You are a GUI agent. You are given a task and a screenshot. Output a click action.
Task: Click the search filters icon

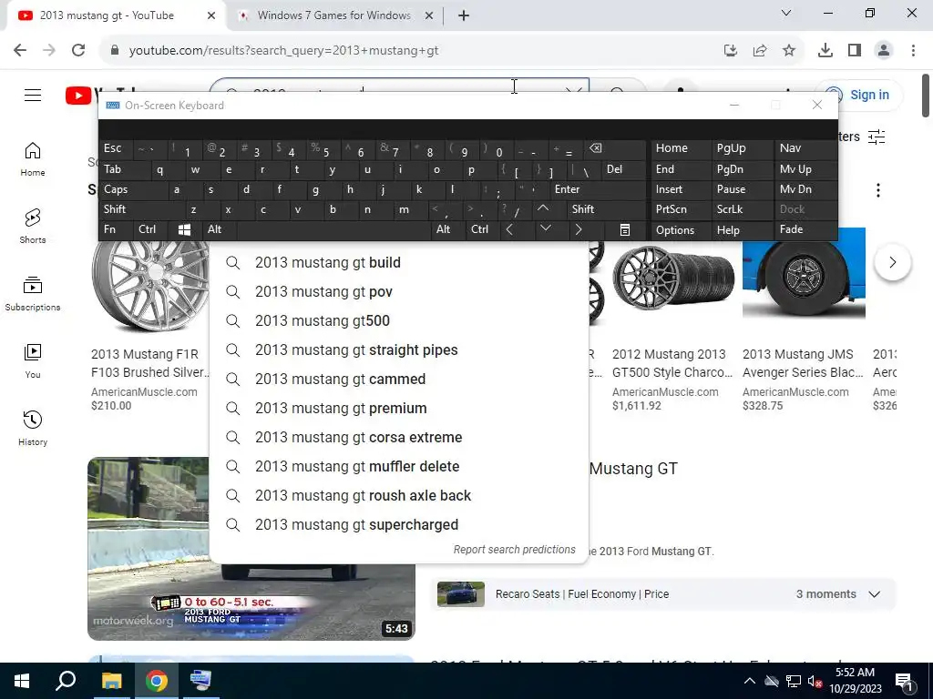coord(877,137)
